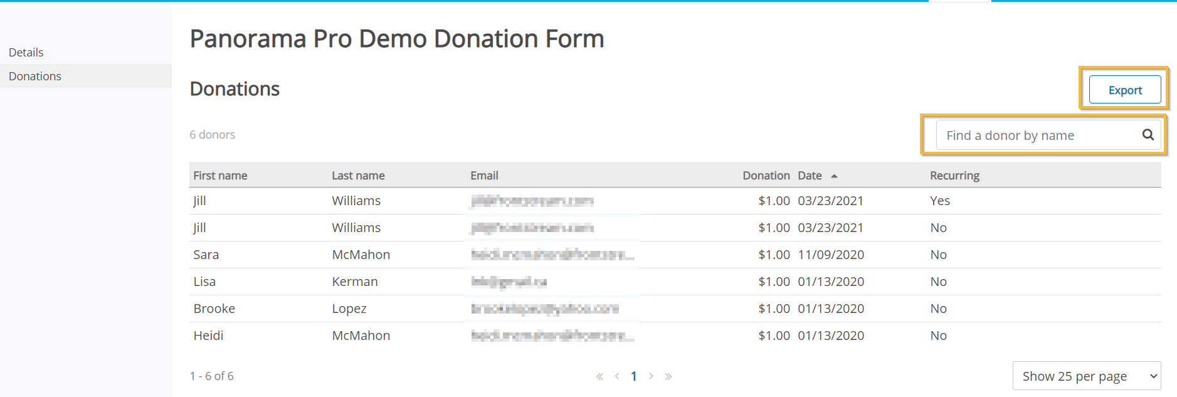Image resolution: width=1177 pixels, height=397 pixels.
Task: Open the Show 25 per page dropdown
Action: tap(1087, 376)
